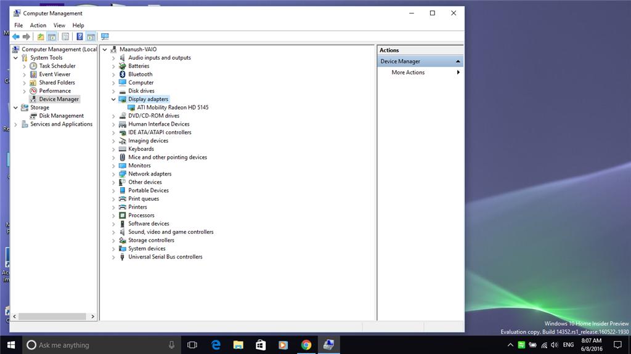Select the System devices row

[147, 249]
